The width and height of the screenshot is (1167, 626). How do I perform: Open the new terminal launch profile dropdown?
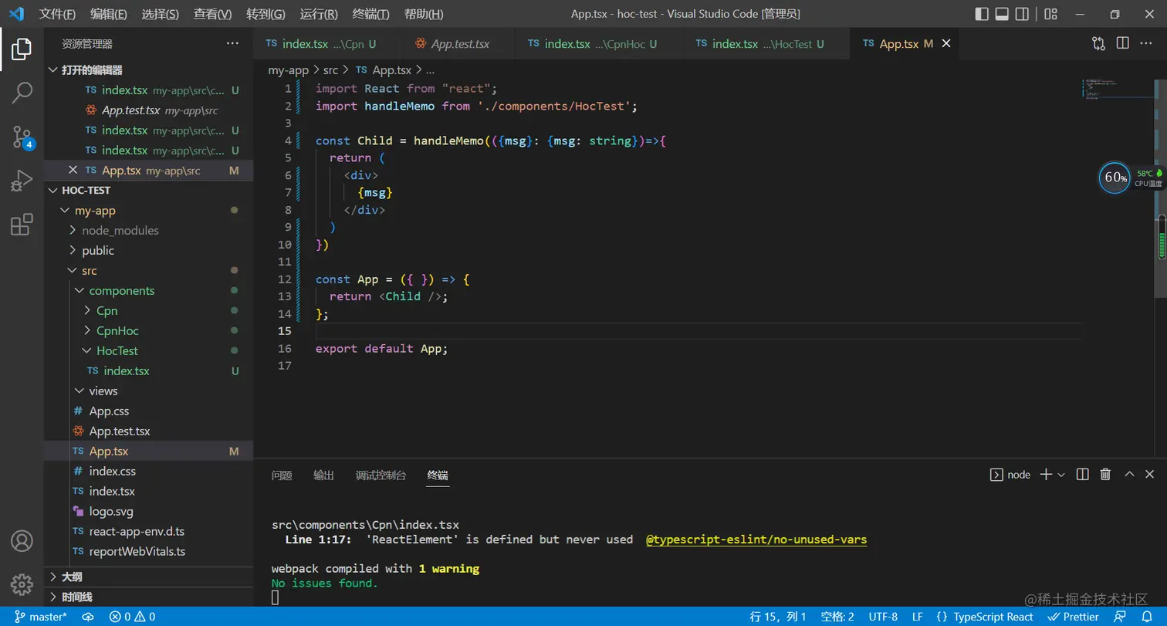(x=1061, y=475)
